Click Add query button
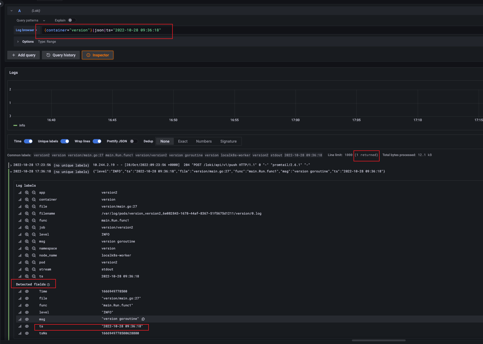Image resolution: width=483 pixels, height=344 pixels. coord(24,55)
